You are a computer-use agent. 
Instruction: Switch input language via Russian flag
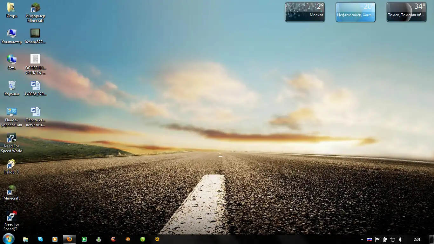coord(370,240)
